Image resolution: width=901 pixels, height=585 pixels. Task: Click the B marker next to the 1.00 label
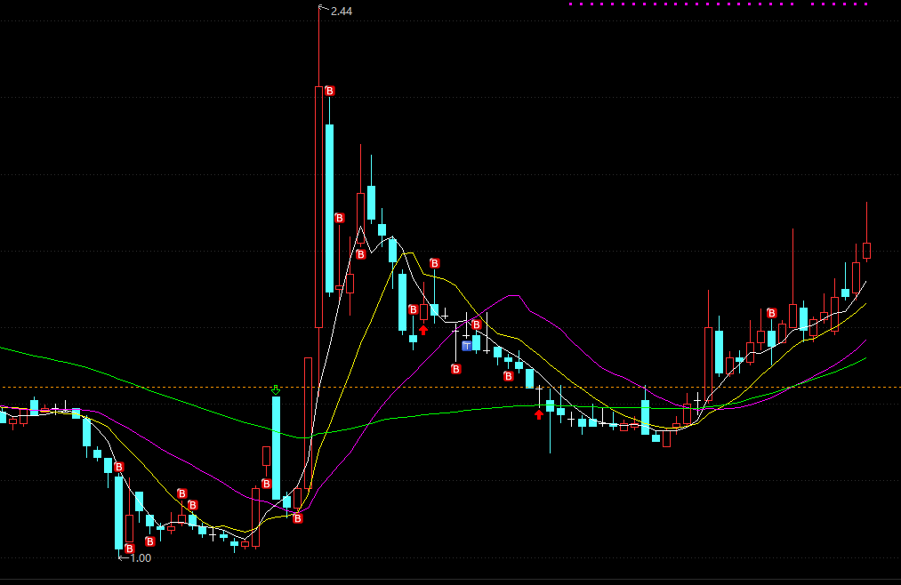coord(129,549)
